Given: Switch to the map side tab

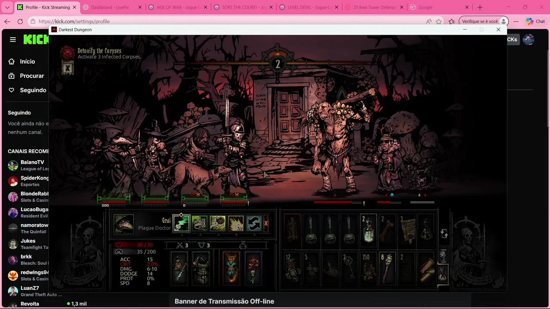Looking at the screenshot, I should [x=443, y=256].
